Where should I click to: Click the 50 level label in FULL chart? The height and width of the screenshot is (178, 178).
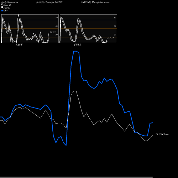(x=115, y=26)
